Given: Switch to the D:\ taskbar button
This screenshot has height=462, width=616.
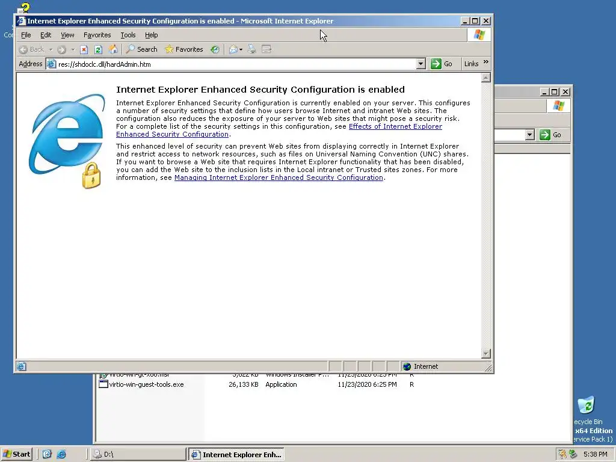Looking at the screenshot, I should tap(138, 454).
